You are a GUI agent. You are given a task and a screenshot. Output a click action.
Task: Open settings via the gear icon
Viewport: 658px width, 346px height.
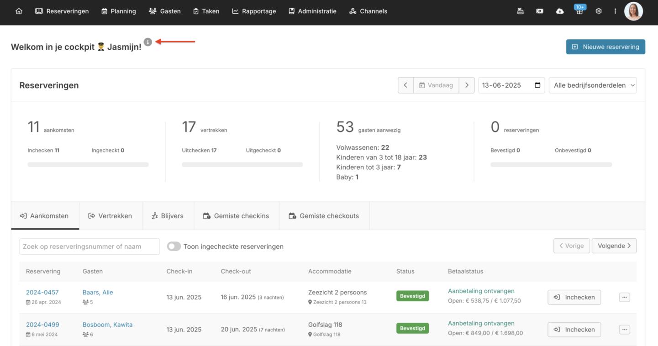point(599,11)
